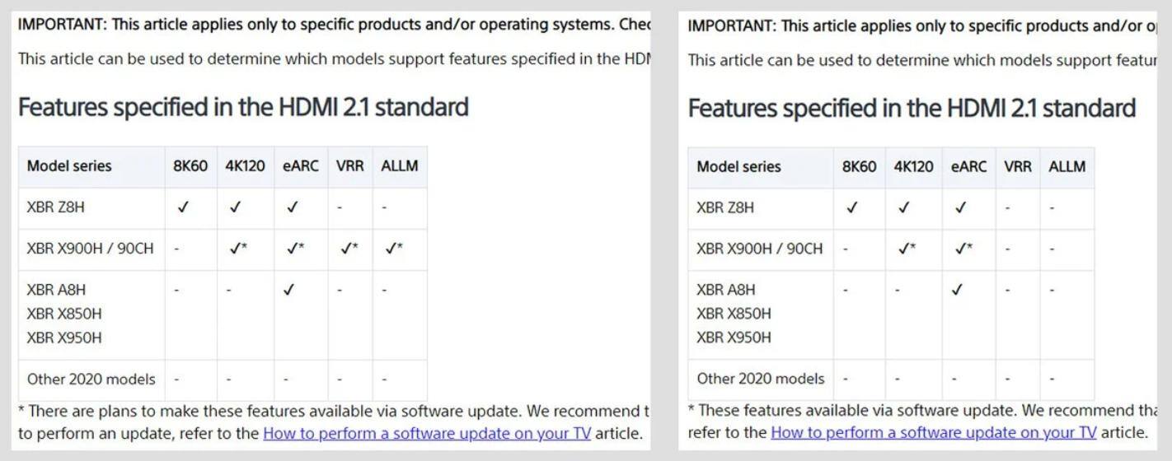Click the 4K120 column header in right table

click(x=914, y=166)
